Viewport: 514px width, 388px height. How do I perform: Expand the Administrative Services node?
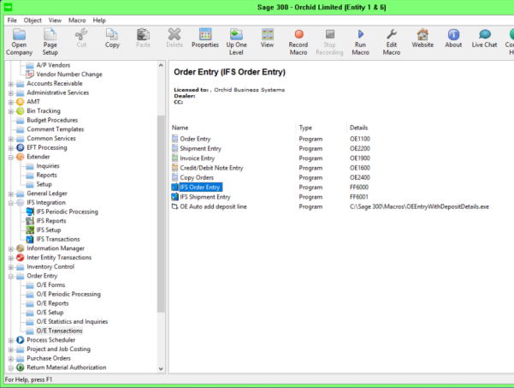[11, 93]
